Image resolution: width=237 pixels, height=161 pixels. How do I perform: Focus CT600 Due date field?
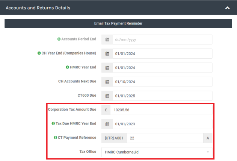click(163, 96)
